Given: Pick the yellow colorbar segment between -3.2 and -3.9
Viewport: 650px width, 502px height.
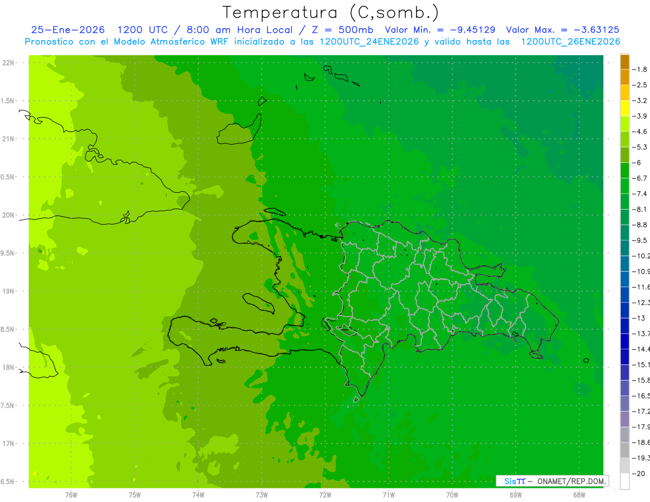Looking at the screenshot, I should [x=625, y=108].
